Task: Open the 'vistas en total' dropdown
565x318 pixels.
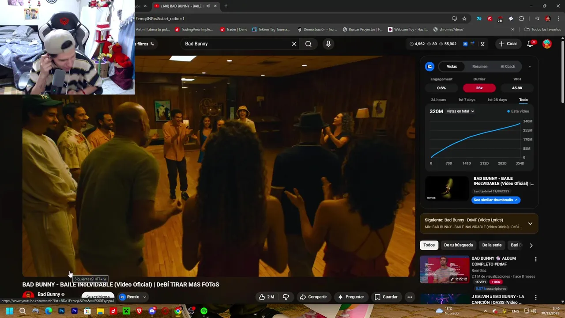Action: tap(460, 111)
